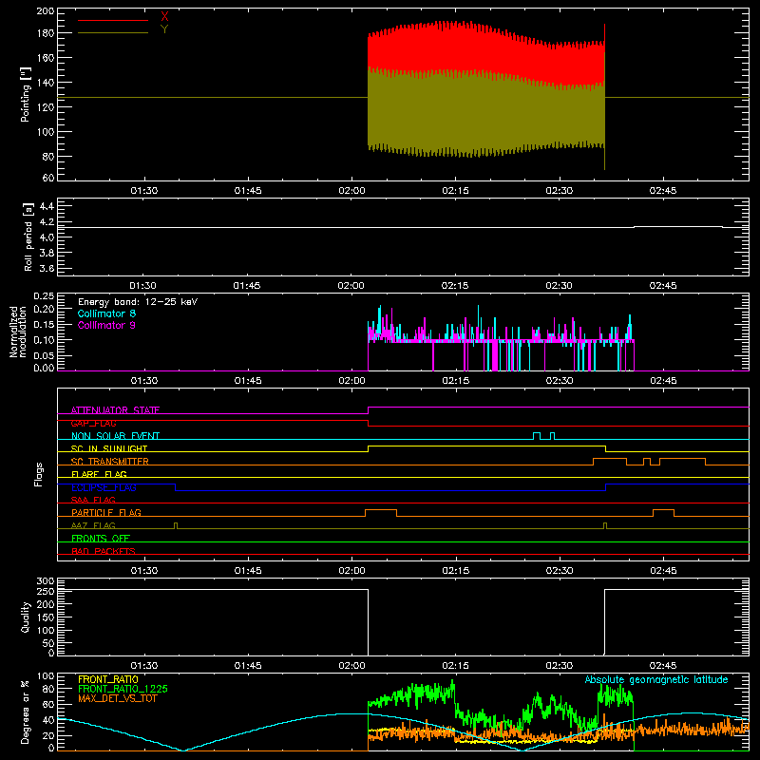The width and height of the screenshot is (760, 760).
Task: Click the FRONTS_OFF flag label
Action: coord(101,539)
